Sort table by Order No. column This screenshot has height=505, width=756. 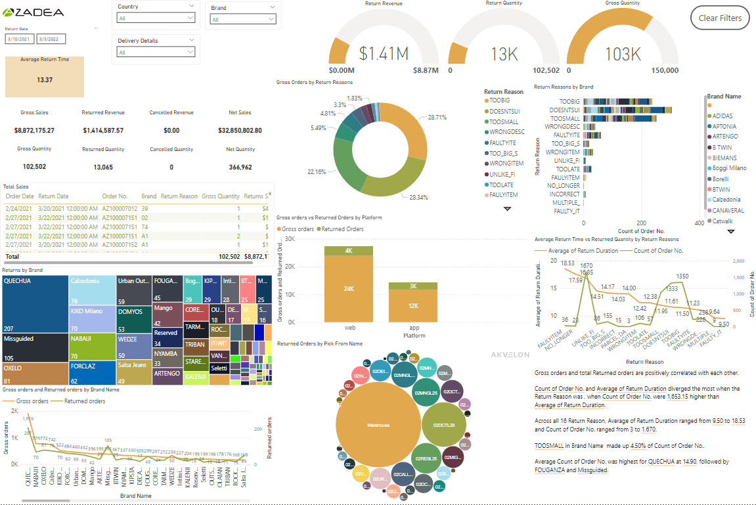(x=115, y=196)
